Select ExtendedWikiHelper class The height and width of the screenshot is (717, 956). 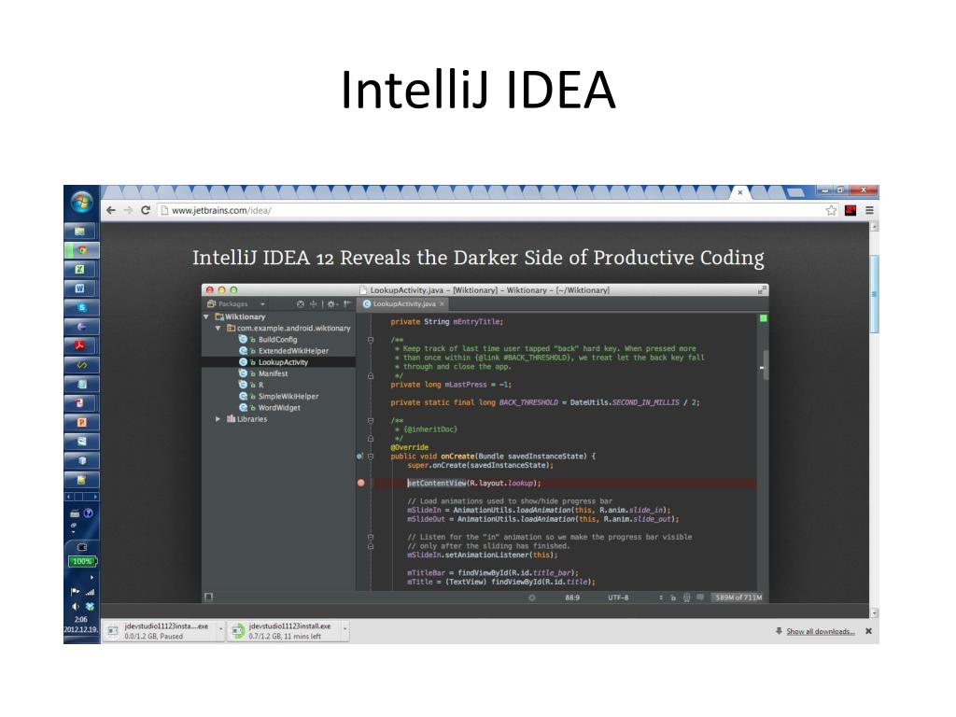pyautogui.click(x=293, y=351)
